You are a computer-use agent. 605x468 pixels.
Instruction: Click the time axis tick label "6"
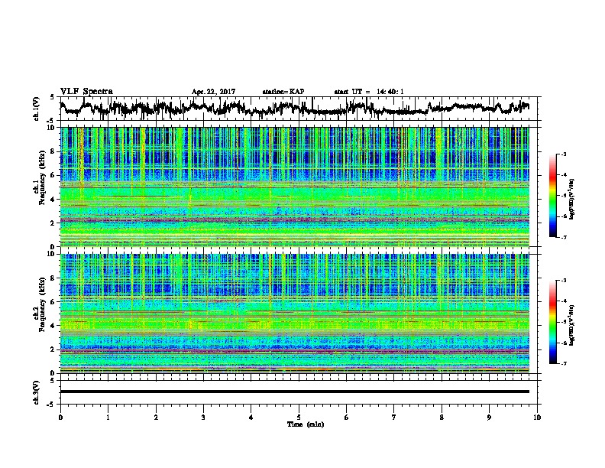pos(347,418)
